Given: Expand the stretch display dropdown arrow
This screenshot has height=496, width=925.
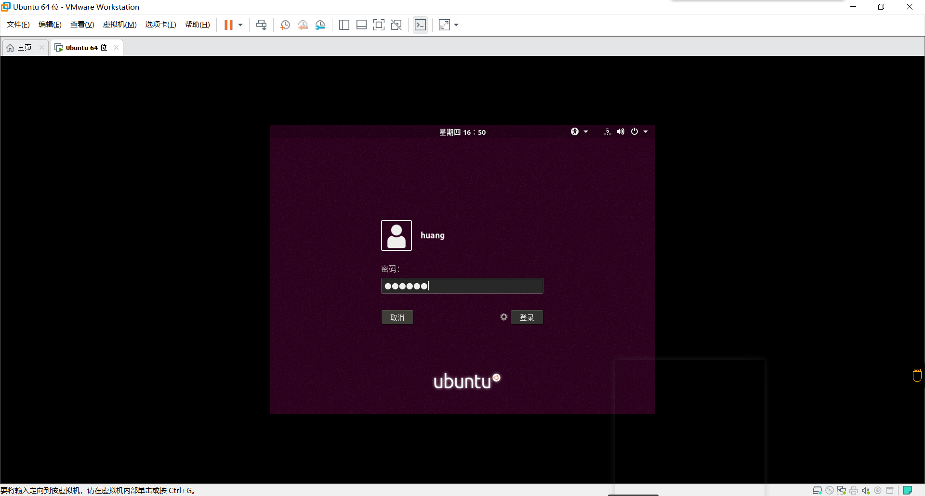Looking at the screenshot, I should (x=456, y=25).
